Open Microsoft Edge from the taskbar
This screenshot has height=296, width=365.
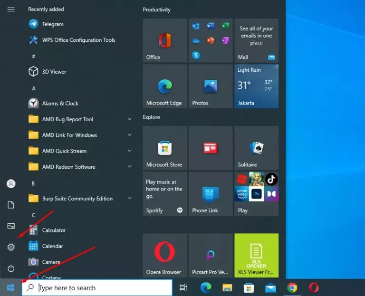coord(206,287)
